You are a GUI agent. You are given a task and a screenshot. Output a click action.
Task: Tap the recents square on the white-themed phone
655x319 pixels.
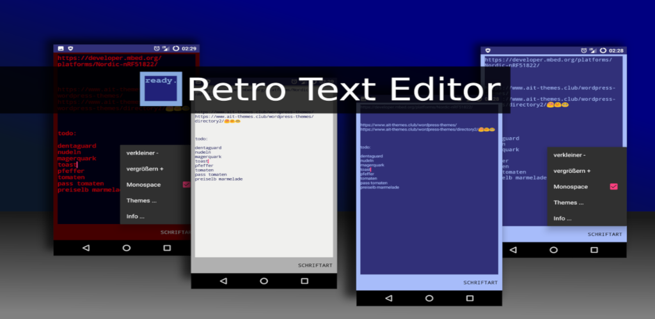click(x=304, y=281)
